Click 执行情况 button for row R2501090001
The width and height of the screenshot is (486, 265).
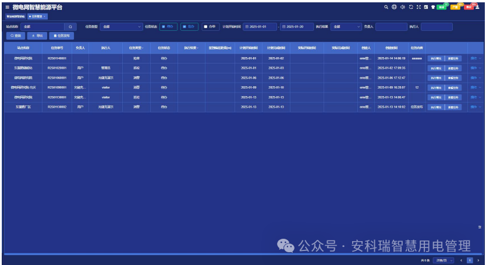coord(436,87)
